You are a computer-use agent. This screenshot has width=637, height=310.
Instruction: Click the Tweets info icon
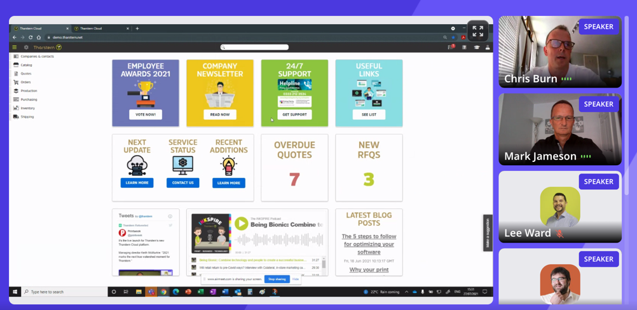point(170,216)
